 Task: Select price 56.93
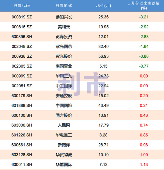(x=104, y=56)
